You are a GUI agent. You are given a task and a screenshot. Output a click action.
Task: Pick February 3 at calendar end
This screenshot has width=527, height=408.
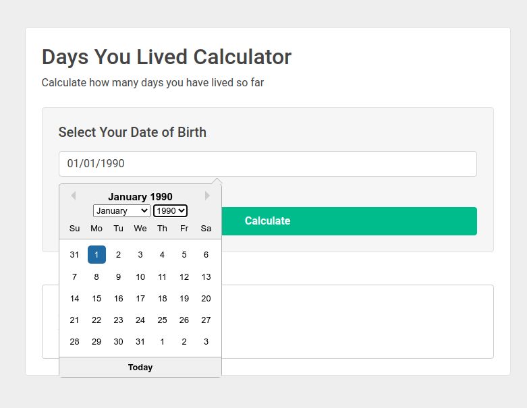[x=206, y=342]
